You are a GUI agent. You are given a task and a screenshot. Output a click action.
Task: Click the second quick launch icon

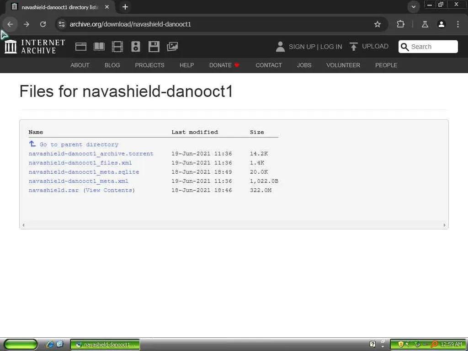(x=60, y=345)
